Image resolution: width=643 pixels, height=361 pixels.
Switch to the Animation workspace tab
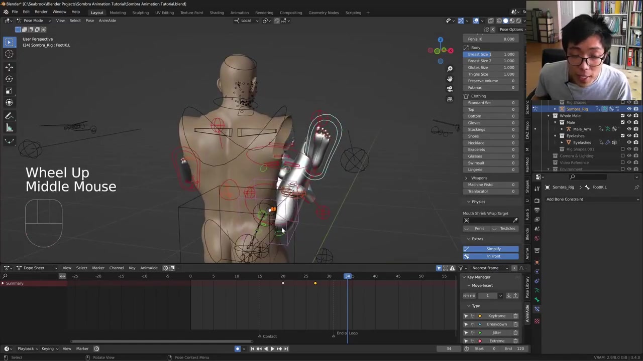[239, 13]
